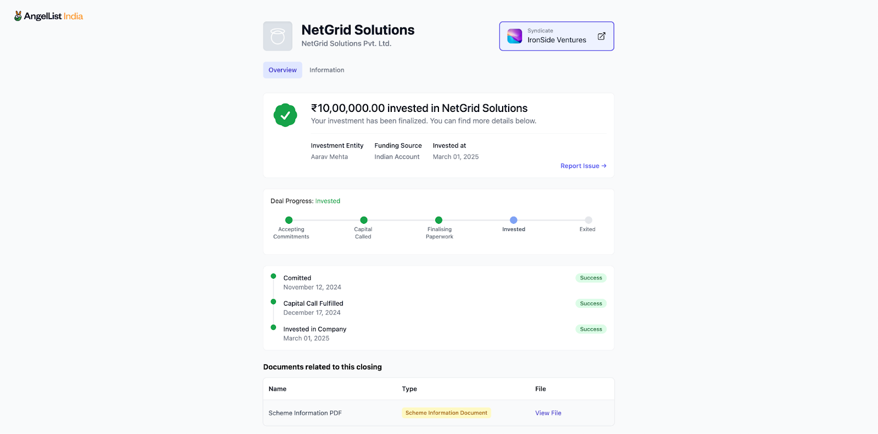Click funding source value 'Indian Account'
This screenshot has width=878, height=434.
397,157
